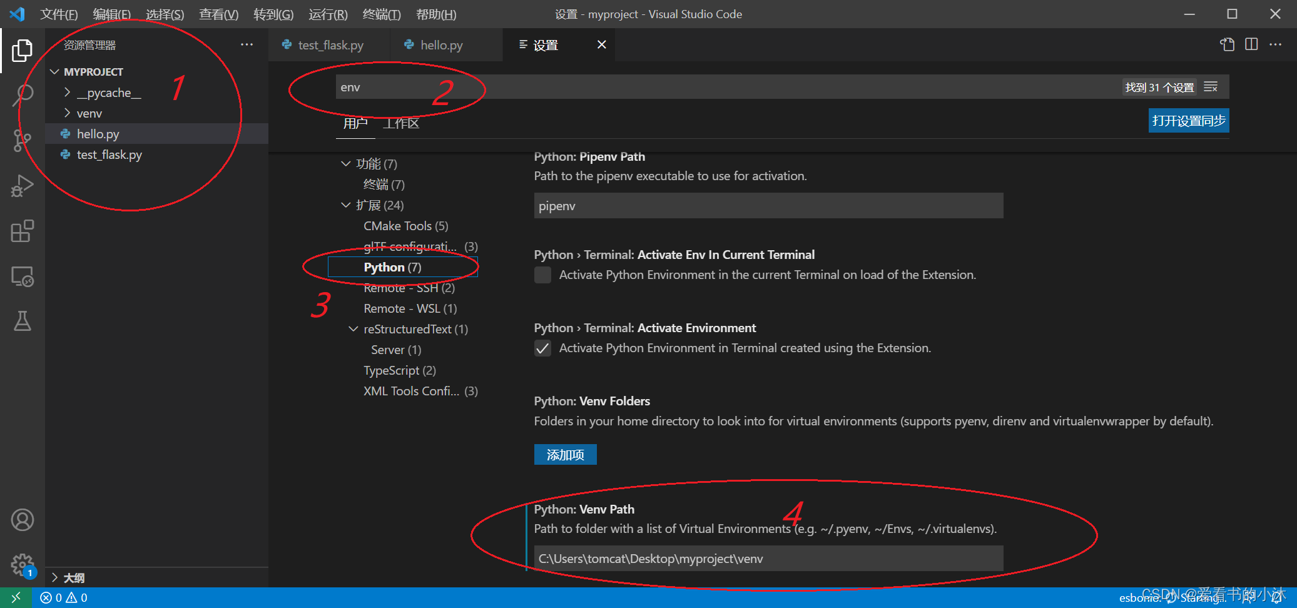Screen dimensions: 1297x608
Task: Open the 终端(T) menu
Action: (382, 14)
